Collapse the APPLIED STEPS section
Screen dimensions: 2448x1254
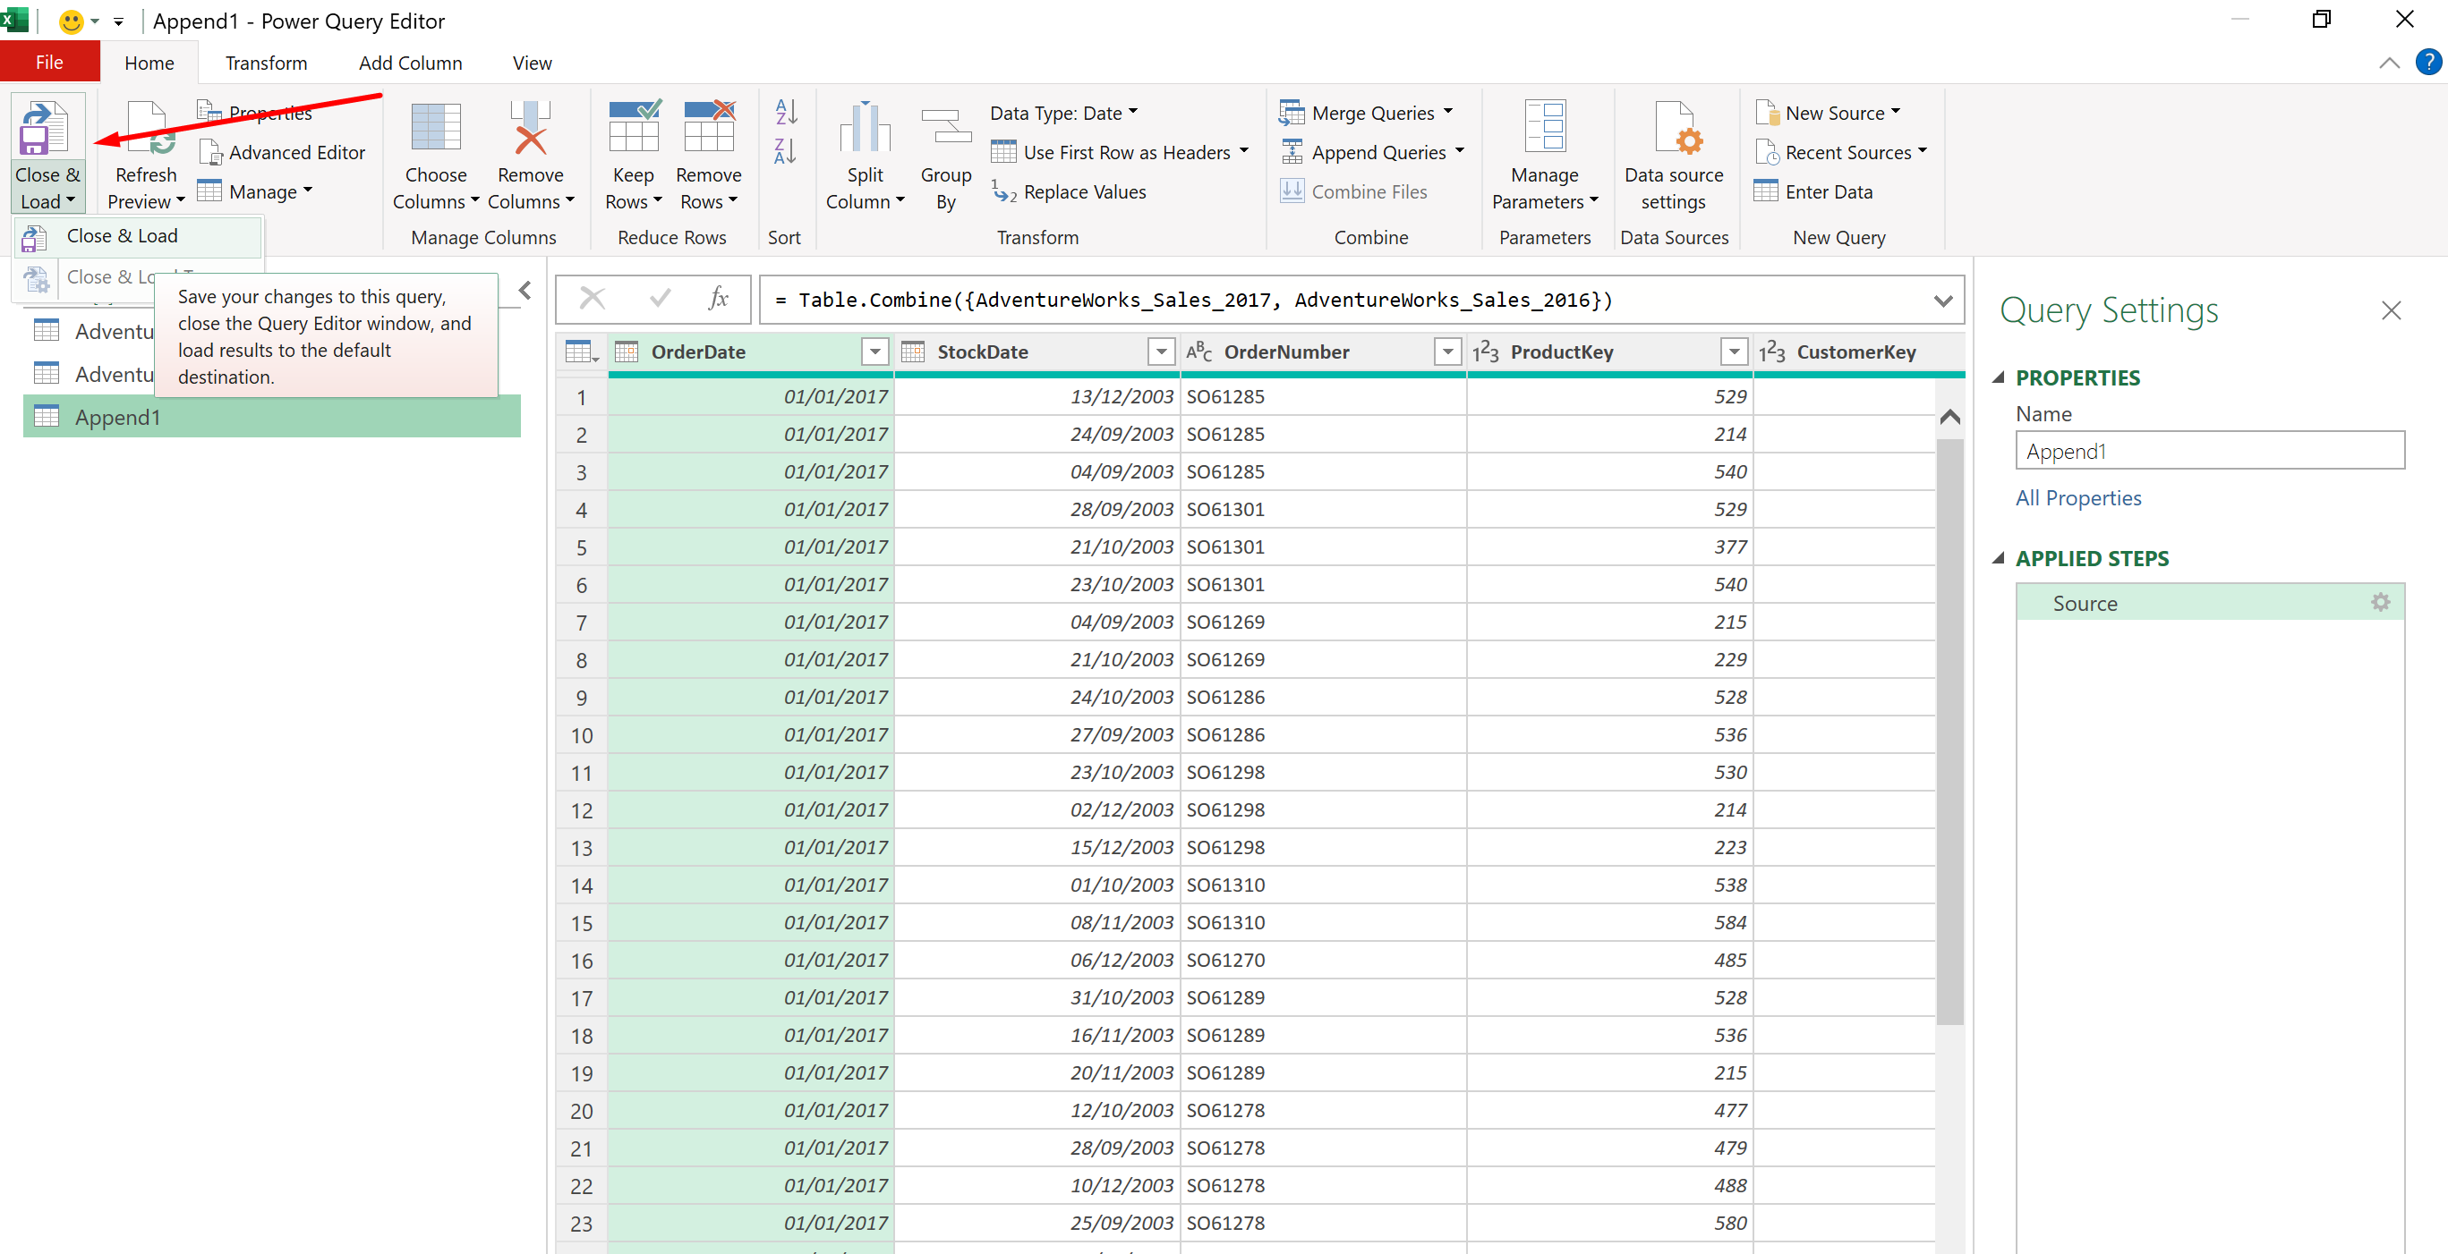(1999, 557)
